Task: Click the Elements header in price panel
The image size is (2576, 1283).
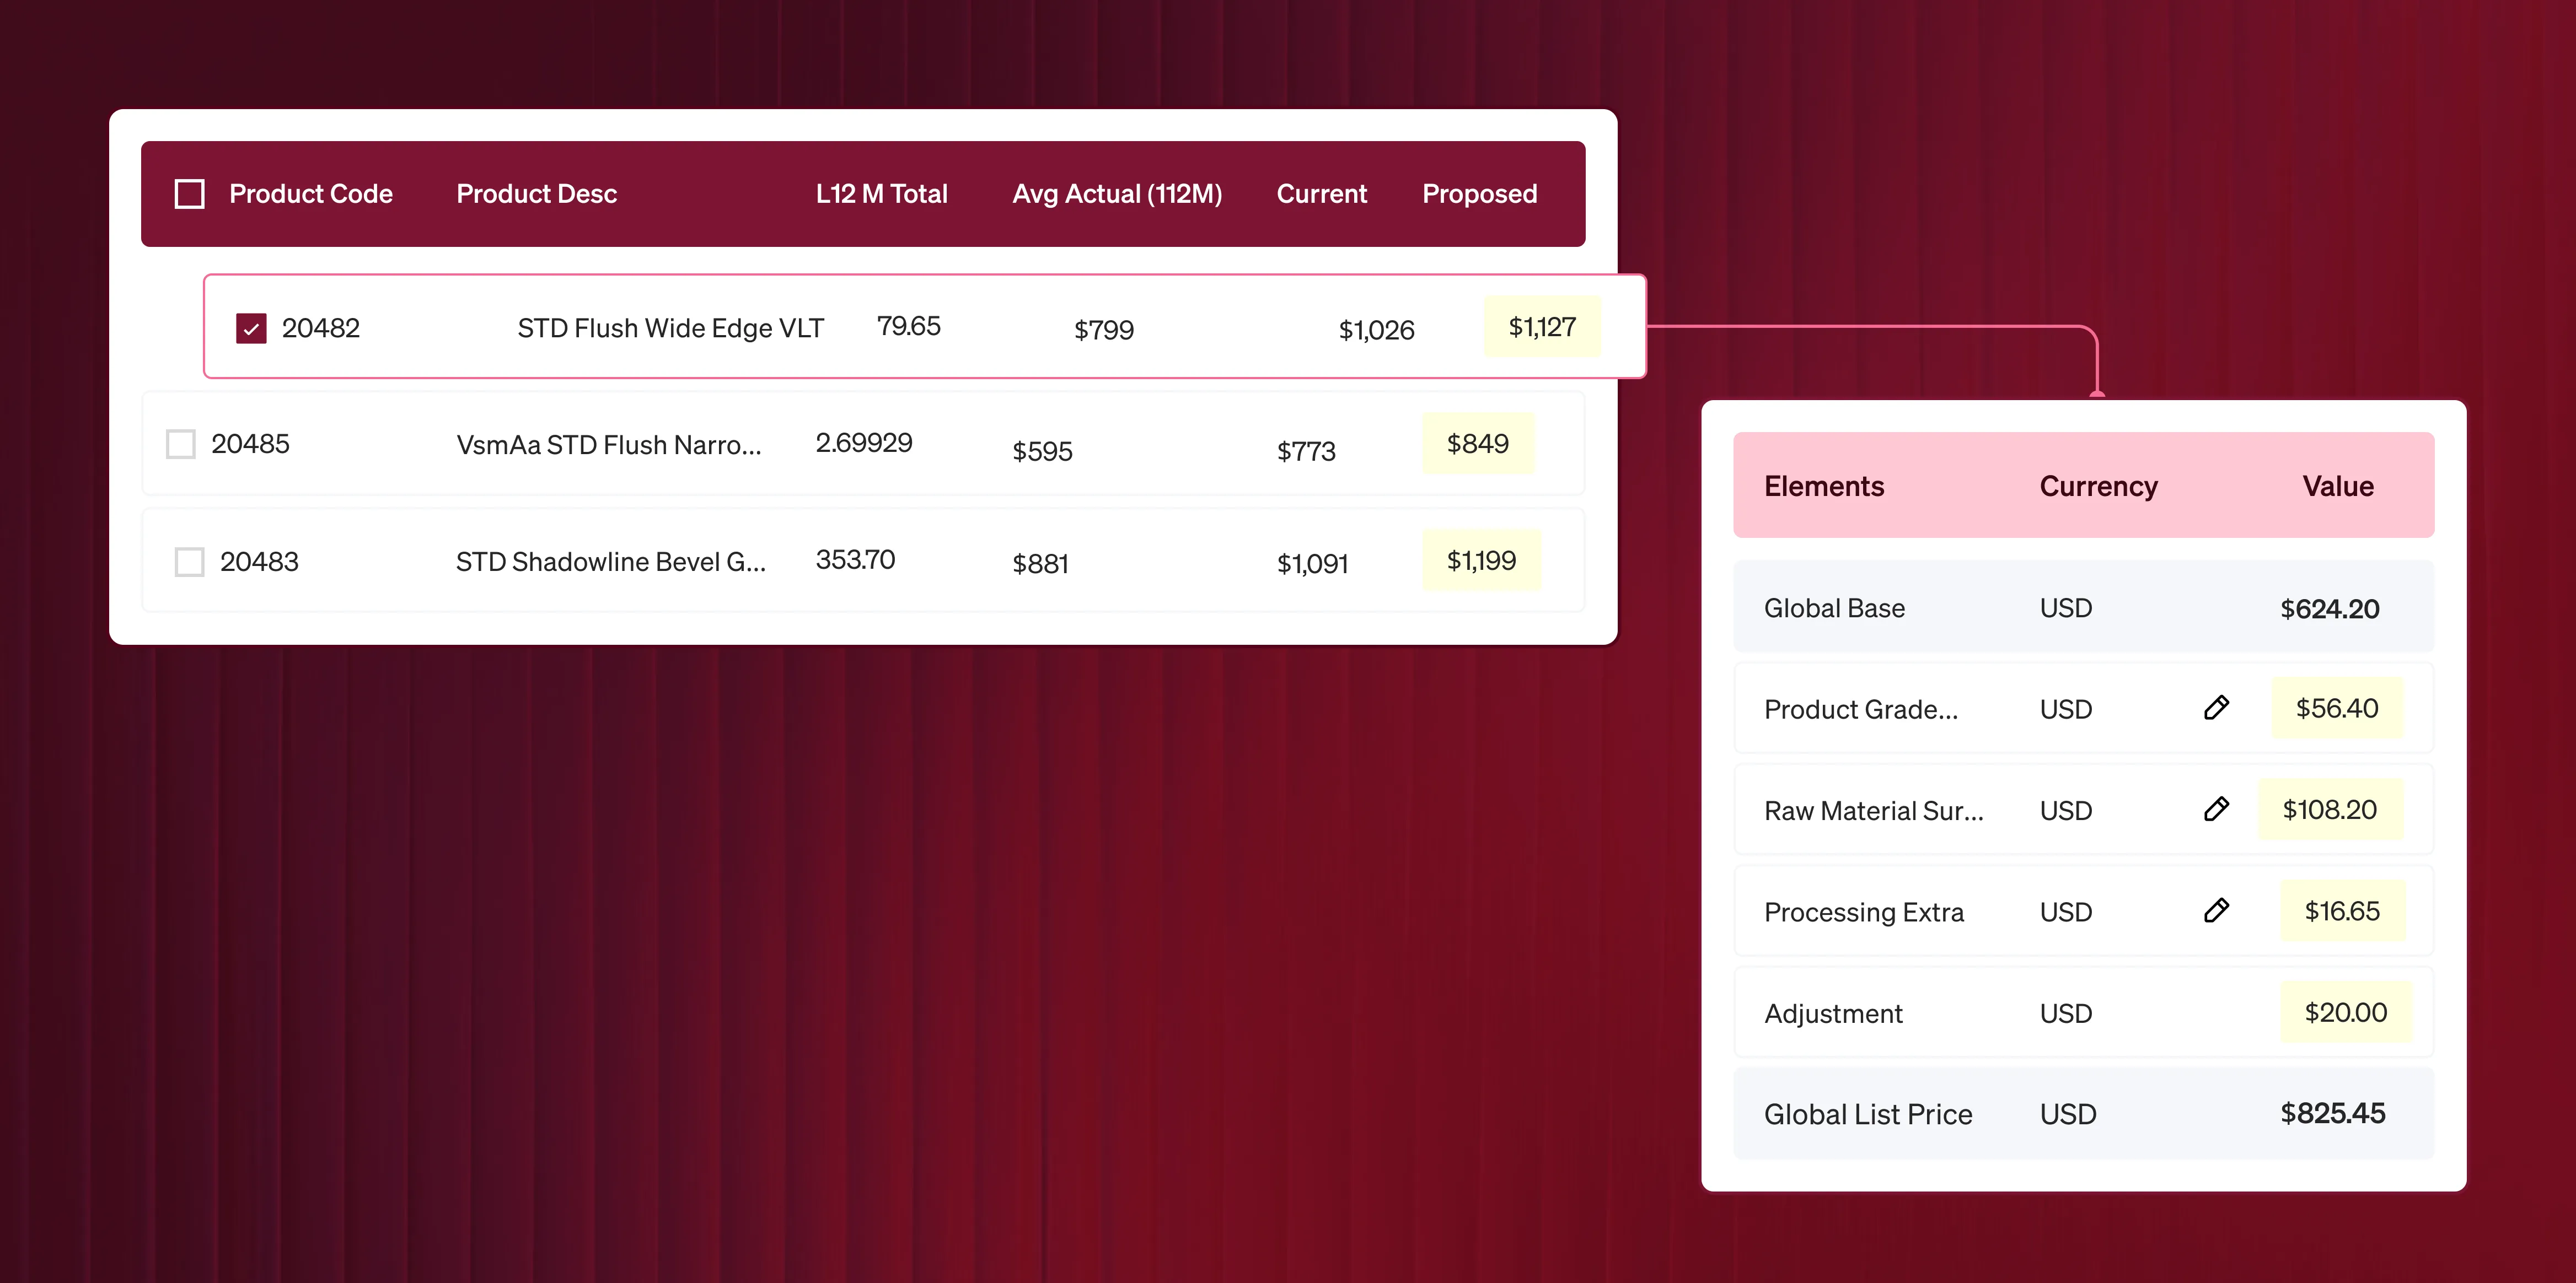Action: point(1823,487)
